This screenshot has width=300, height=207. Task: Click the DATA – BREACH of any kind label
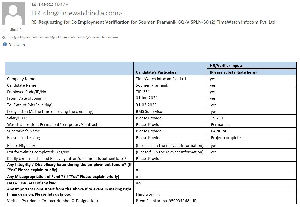[32, 183]
